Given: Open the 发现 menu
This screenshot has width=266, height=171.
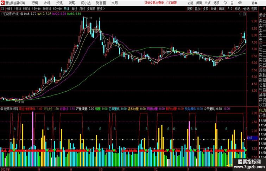Looking at the screenshot, I should (72, 3).
